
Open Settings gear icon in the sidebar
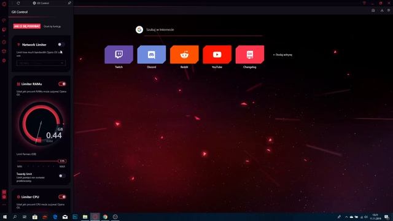click(4, 60)
